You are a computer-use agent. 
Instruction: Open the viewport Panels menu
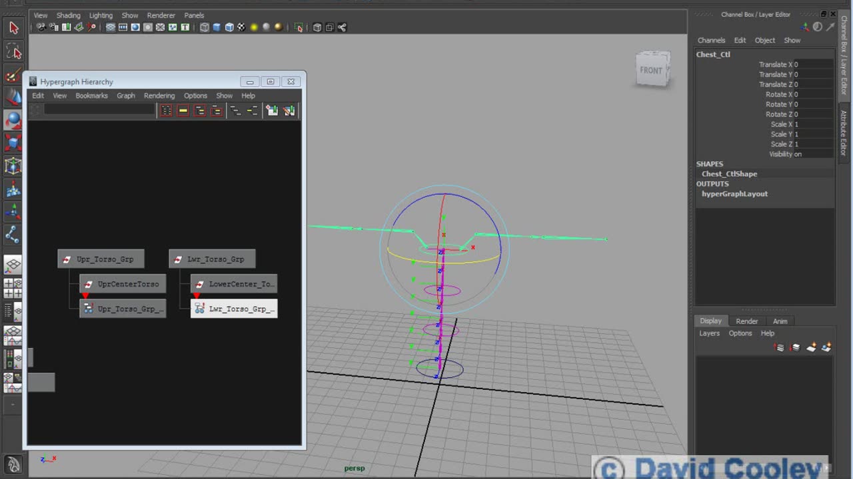click(194, 15)
